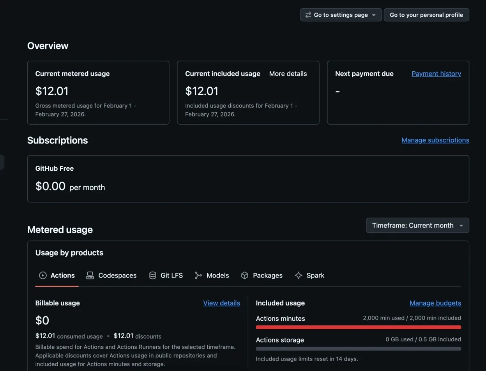The width and height of the screenshot is (486, 371).
Task: Open the Timeframe: Current month dropdown
Action: (x=417, y=225)
